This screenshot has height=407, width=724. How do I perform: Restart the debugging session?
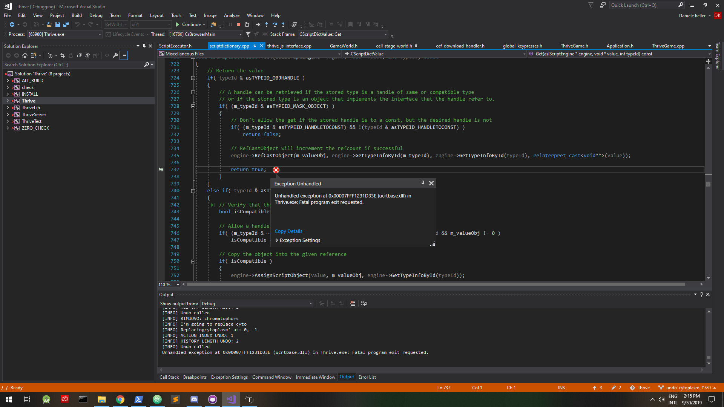(x=247, y=24)
